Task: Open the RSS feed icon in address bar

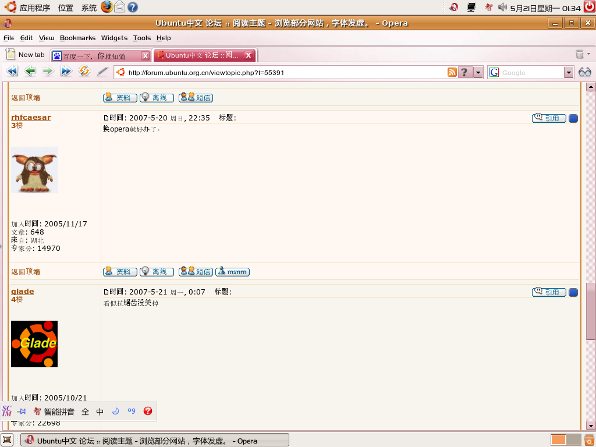Action: click(x=452, y=72)
